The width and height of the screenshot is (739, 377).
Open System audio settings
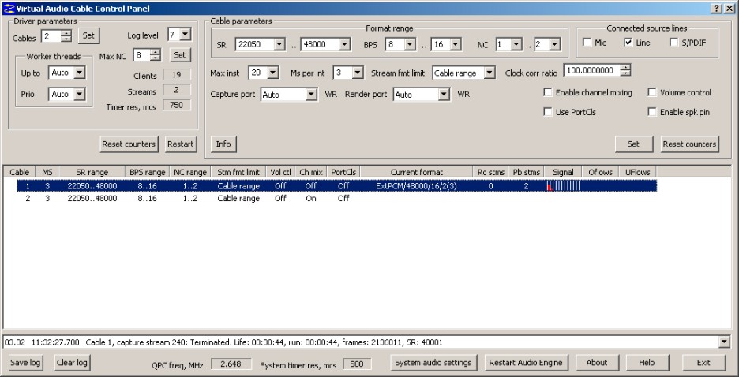433,363
